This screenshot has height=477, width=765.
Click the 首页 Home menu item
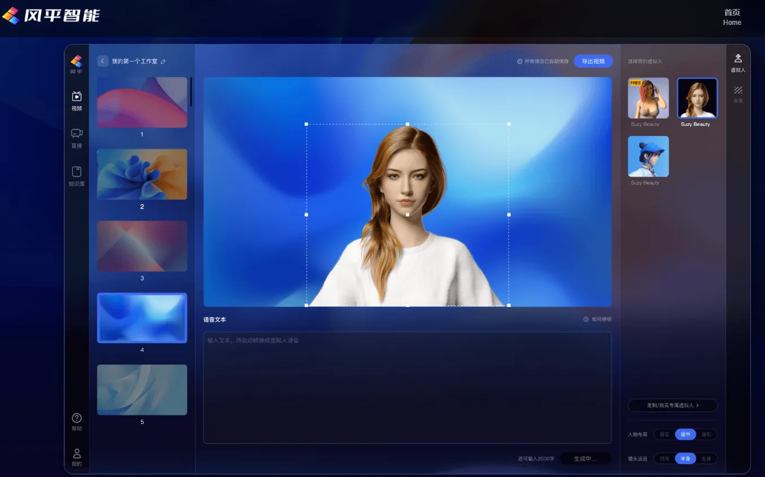(x=732, y=17)
